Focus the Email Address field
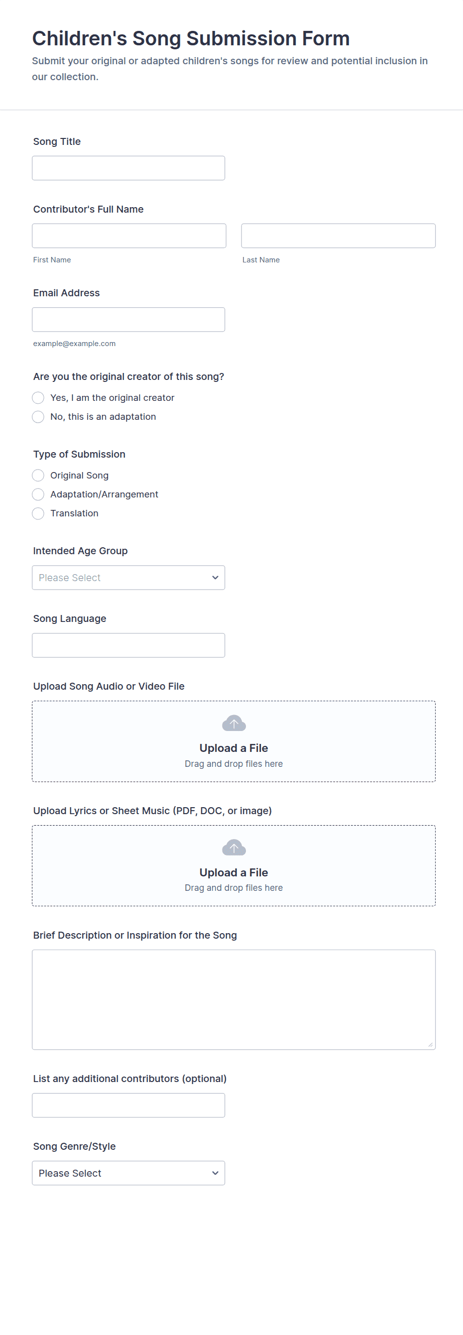The width and height of the screenshot is (463, 1335). tap(128, 319)
